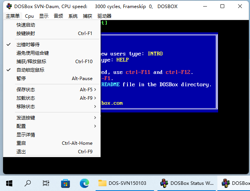Screen dimensions: 250x191
Task: Open the 捕获 menu
Action: coord(88,16)
